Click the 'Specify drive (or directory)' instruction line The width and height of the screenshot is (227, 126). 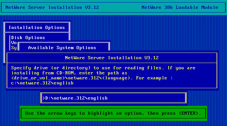click(x=103, y=68)
